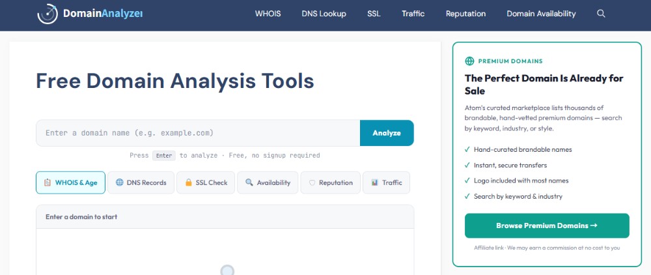Click the 'Hand-curated brandable names' text
Screen dimensions: 651x275
point(523,149)
